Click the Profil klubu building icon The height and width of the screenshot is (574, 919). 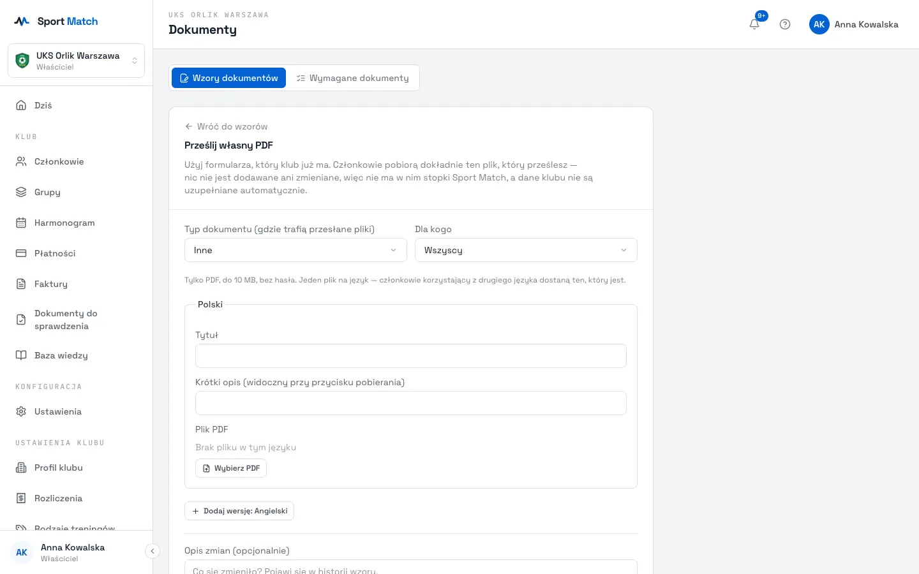[21, 467]
